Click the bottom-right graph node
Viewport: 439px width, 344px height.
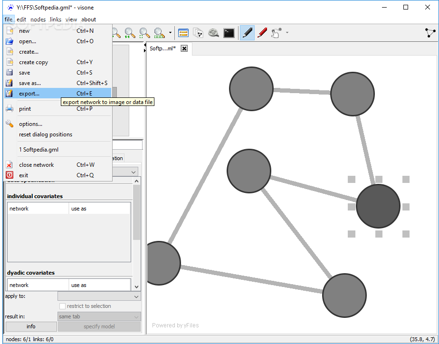click(x=344, y=296)
